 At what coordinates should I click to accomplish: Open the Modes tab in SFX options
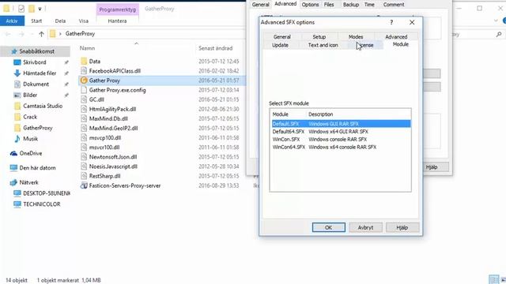coord(356,37)
